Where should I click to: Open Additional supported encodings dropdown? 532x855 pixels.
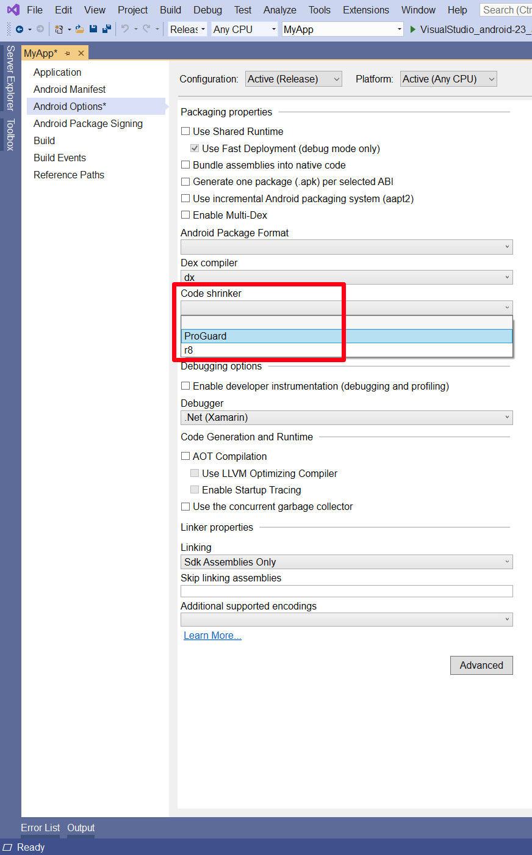pyautogui.click(x=347, y=619)
